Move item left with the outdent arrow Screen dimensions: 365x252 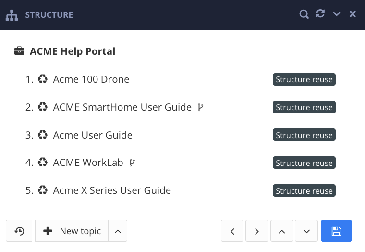pyautogui.click(x=233, y=231)
